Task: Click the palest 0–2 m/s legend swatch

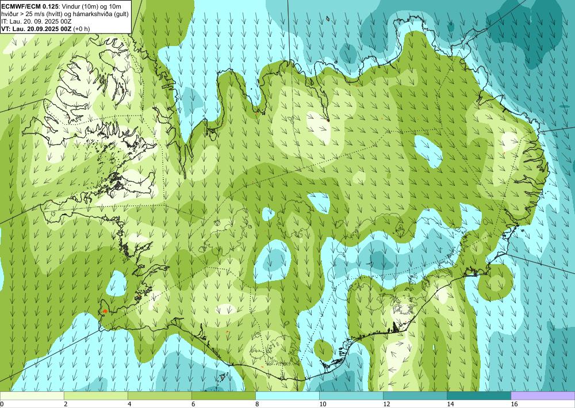Action: pyautogui.click(x=32, y=395)
